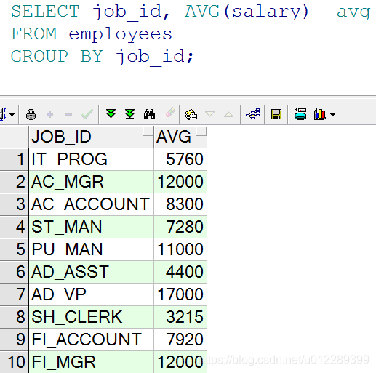
Task: Go to previous record up triangle
Action: [228, 114]
